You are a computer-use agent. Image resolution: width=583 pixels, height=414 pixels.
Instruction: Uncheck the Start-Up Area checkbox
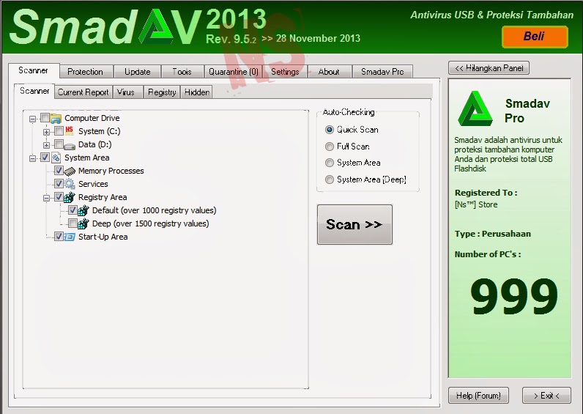point(59,237)
